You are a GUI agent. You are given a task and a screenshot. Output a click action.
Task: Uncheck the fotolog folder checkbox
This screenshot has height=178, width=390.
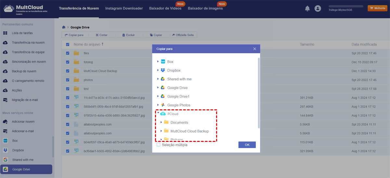(68, 62)
